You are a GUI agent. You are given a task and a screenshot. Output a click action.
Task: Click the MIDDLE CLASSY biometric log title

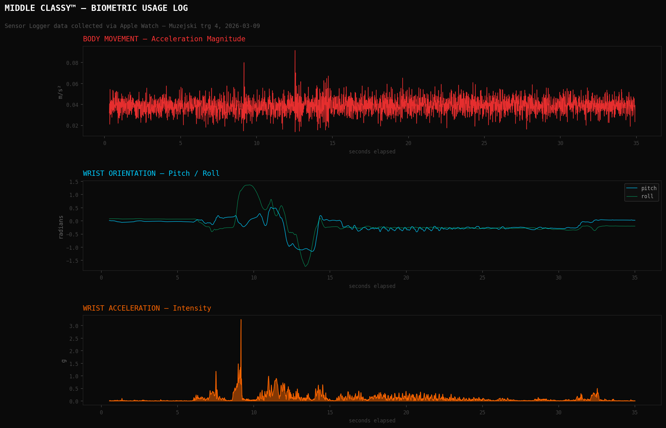tap(96, 8)
